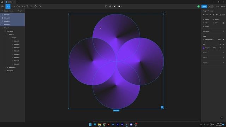The width and height of the screenshot is (226, 127).
Task: Align selection vertical centers
Action: (x=217, y=15)
